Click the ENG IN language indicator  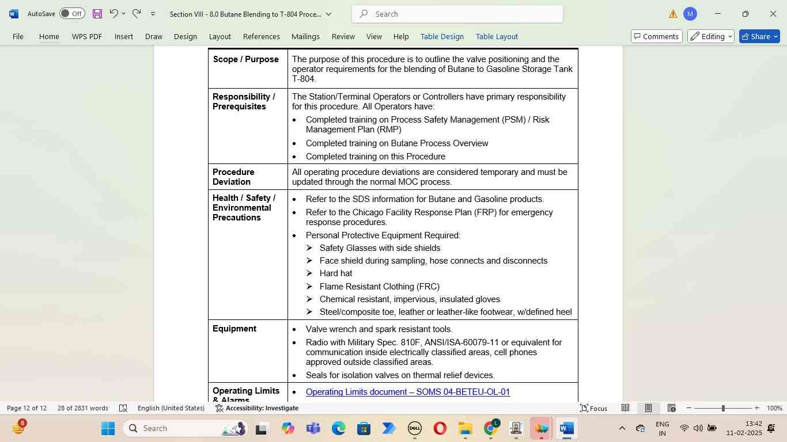tap(663, 428)
